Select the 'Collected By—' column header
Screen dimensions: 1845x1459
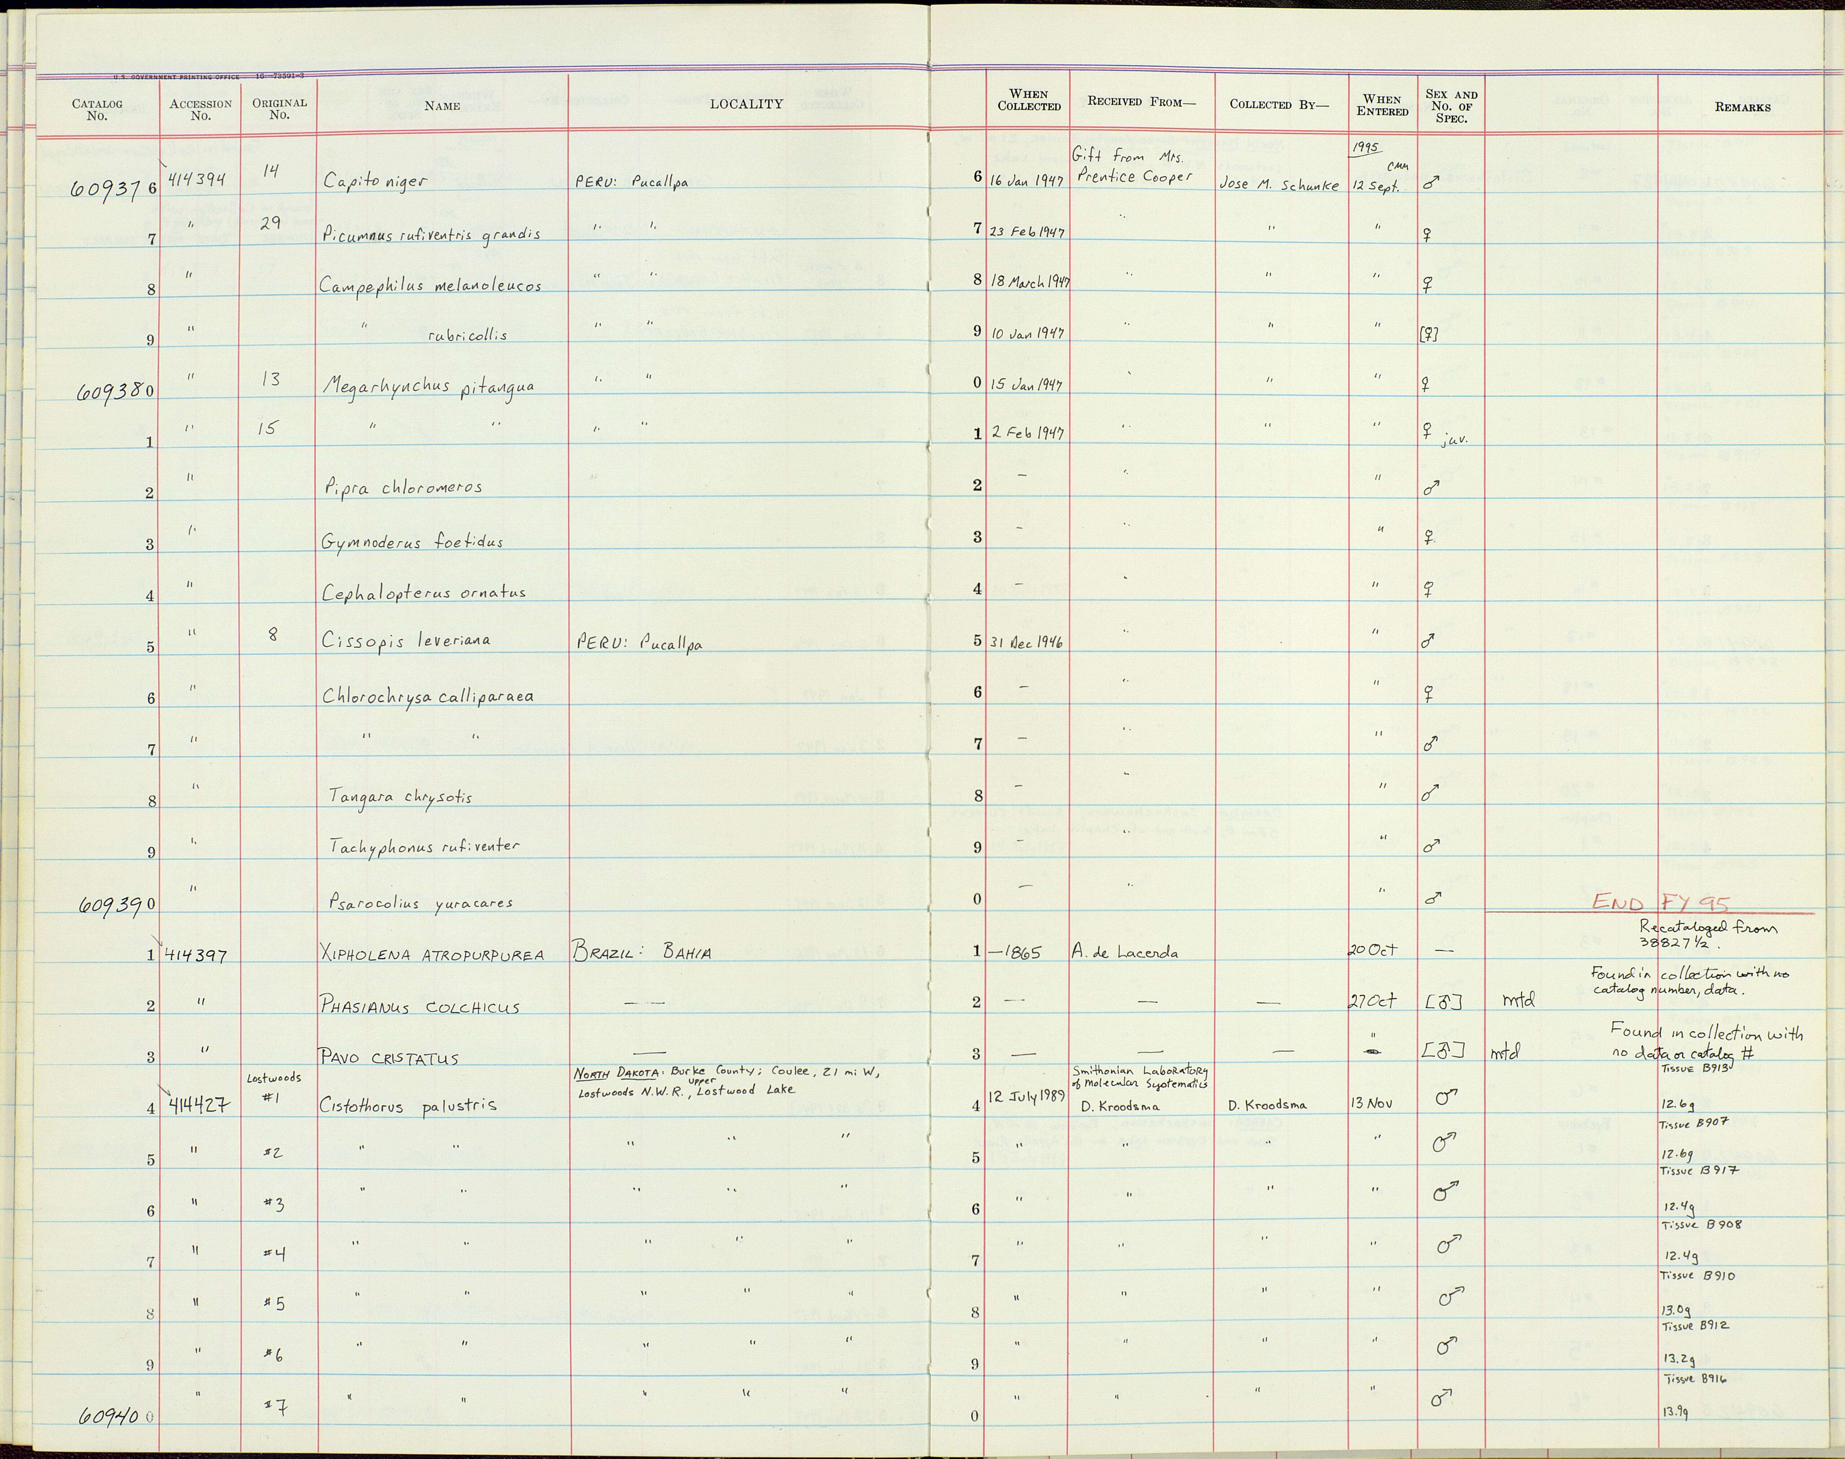click(1279, 105)
